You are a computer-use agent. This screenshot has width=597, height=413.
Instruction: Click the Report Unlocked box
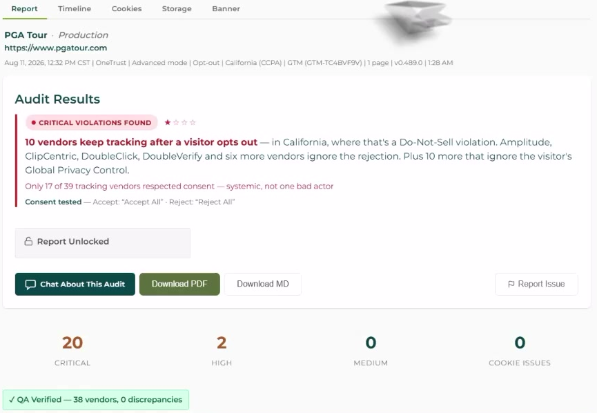(102, 242)
